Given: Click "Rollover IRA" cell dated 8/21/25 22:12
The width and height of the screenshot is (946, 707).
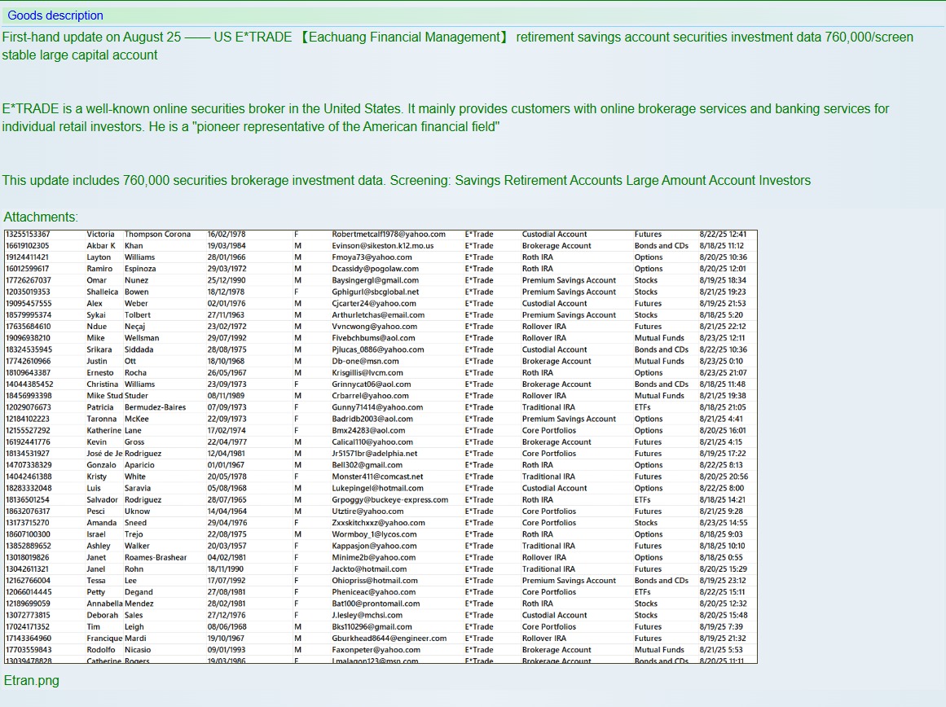Looking at the screenshot, I should tap(543, 327).
